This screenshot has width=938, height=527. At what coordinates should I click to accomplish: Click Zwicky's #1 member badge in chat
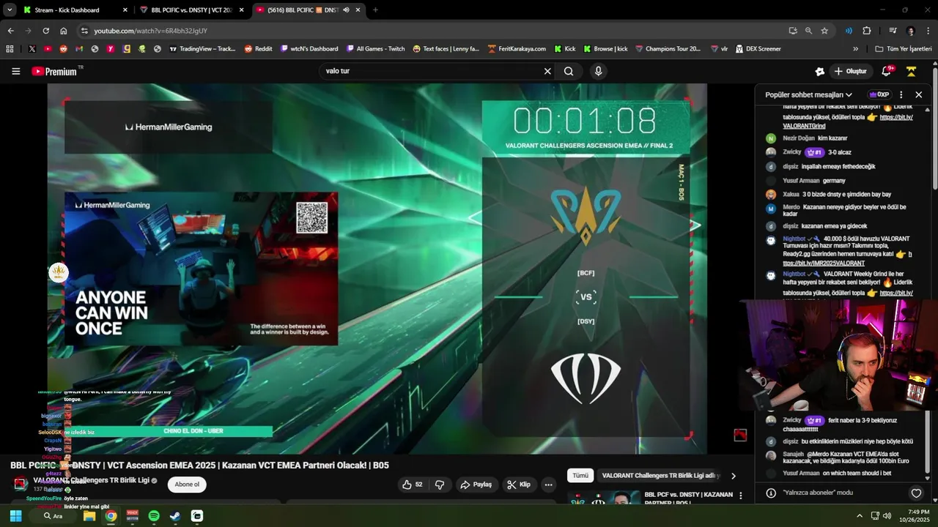(x=813, y=152)
